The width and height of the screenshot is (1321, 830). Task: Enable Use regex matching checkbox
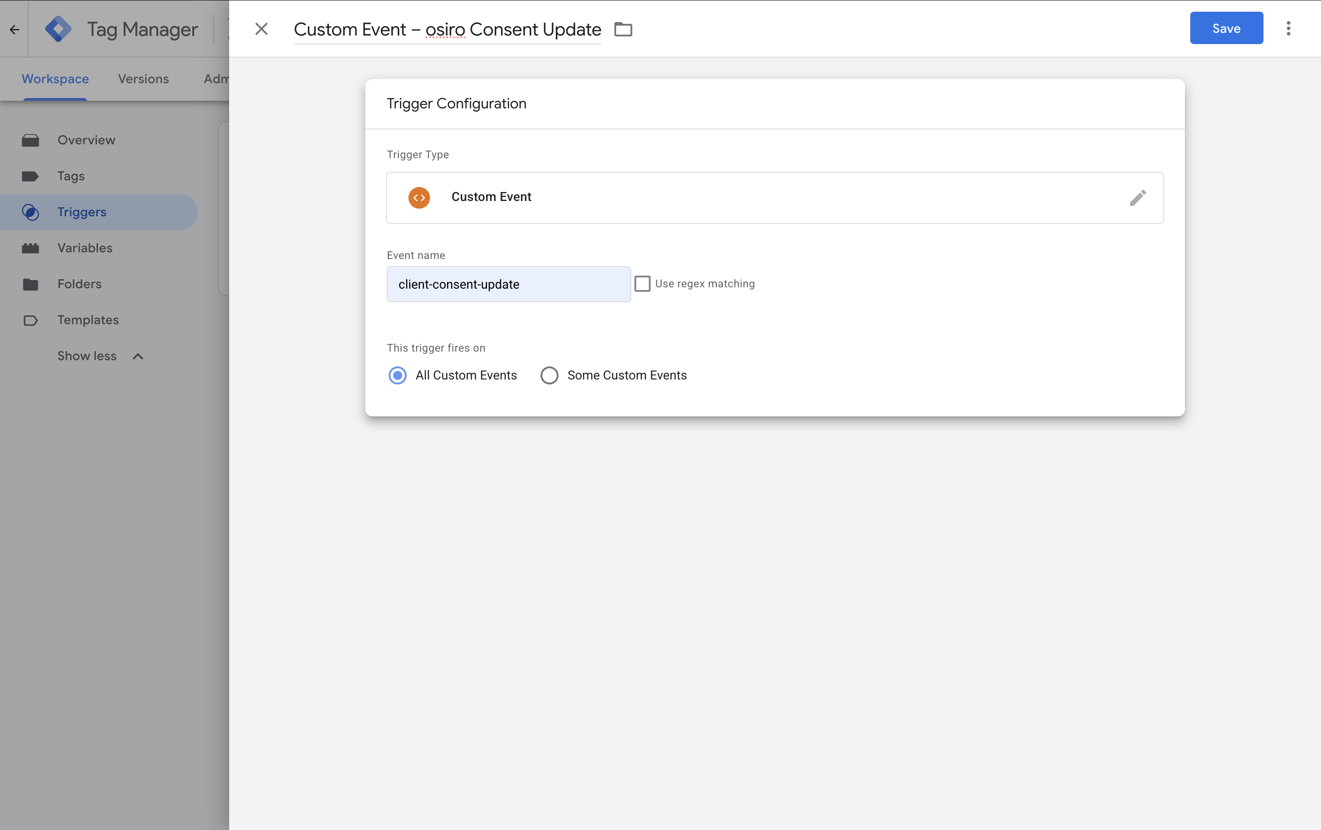point(642,284)
